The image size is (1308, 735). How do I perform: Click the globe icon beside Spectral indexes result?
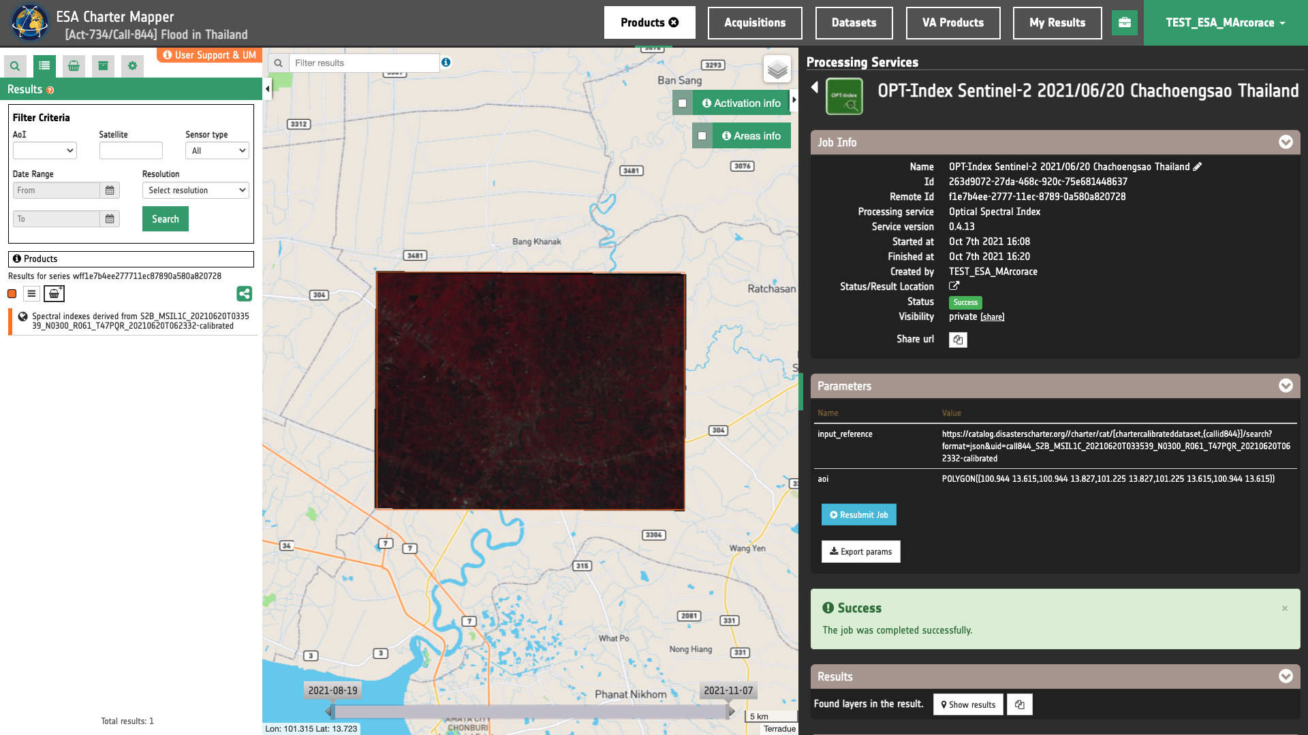[22, 316]
